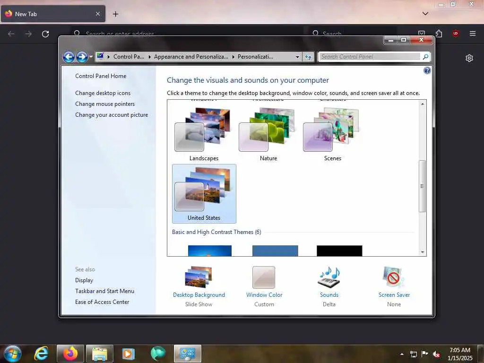Expand the address bar history dropdown
This screenshot has width=484, height=363.
tap(297, 57)
